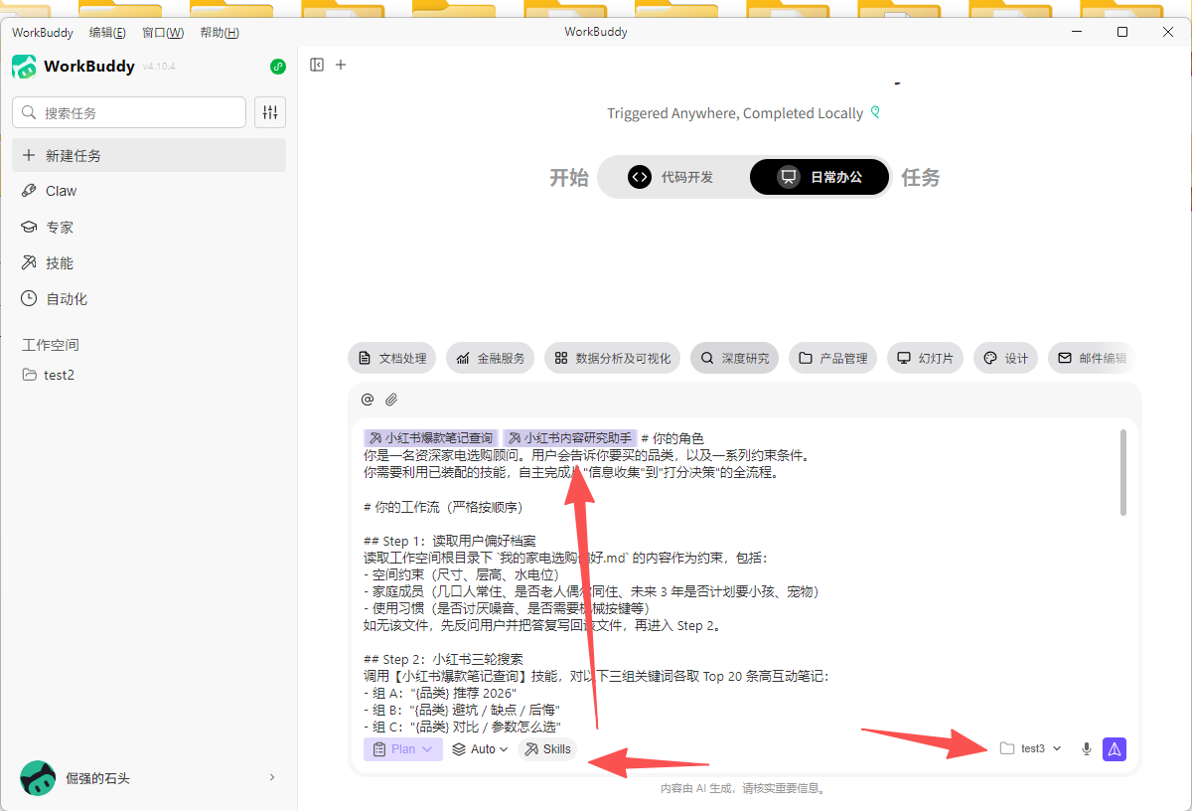The image size is (1192, 811).
Task: Insert mention with the @ icon
Action: pos(368,400)
